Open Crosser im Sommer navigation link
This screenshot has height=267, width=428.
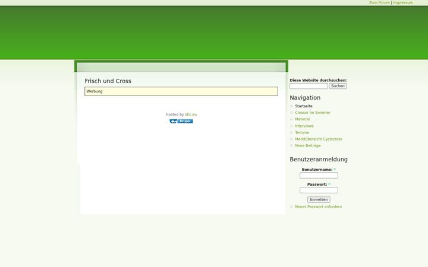tap(313, 113)
